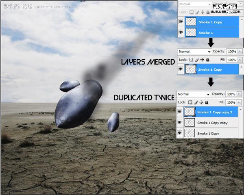Open Opacity flyout arrow in bottom panel
This screenshot has width=244, height=195.
(239, 94)
